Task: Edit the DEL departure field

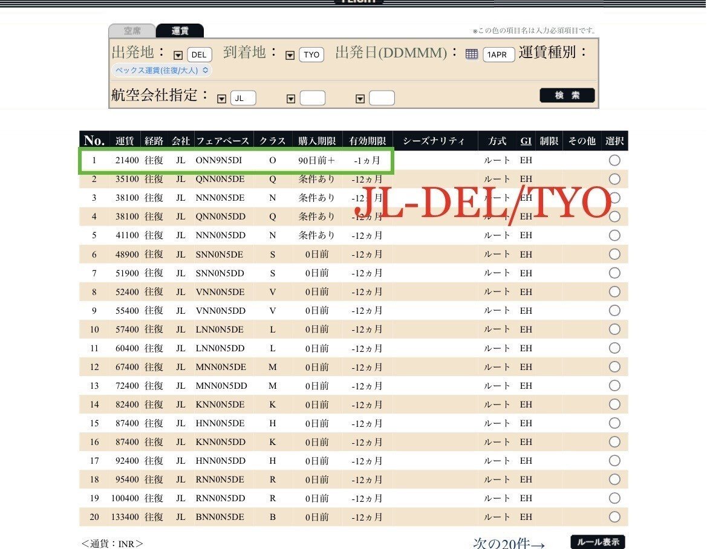Action: coord(200,54)
